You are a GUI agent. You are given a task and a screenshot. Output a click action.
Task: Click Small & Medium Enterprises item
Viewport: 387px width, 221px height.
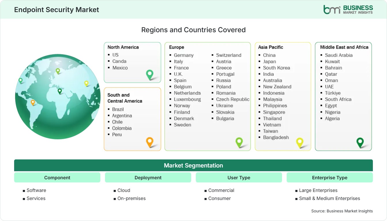coord(330,198)
